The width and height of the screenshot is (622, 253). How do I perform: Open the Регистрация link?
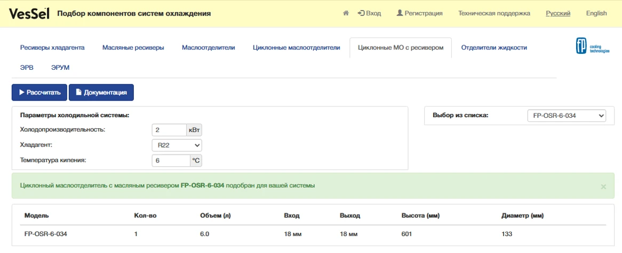tap(420, 13)
